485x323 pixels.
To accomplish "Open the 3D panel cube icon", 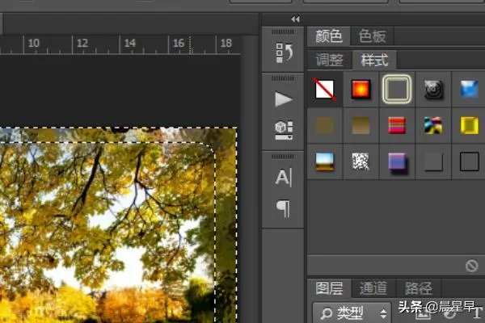I will click(x=284, y=129).
